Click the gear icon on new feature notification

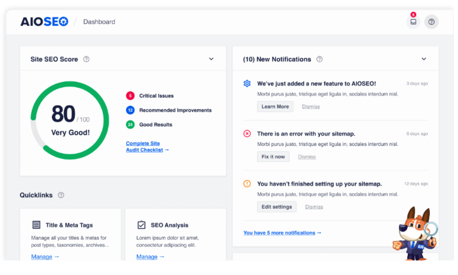(x=247, y=84)
